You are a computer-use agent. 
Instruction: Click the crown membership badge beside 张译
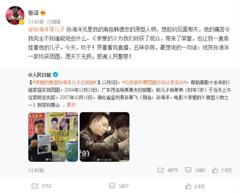click(x=43, y=13)
